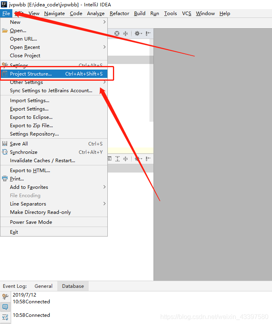Open the VCS menu

187,14
